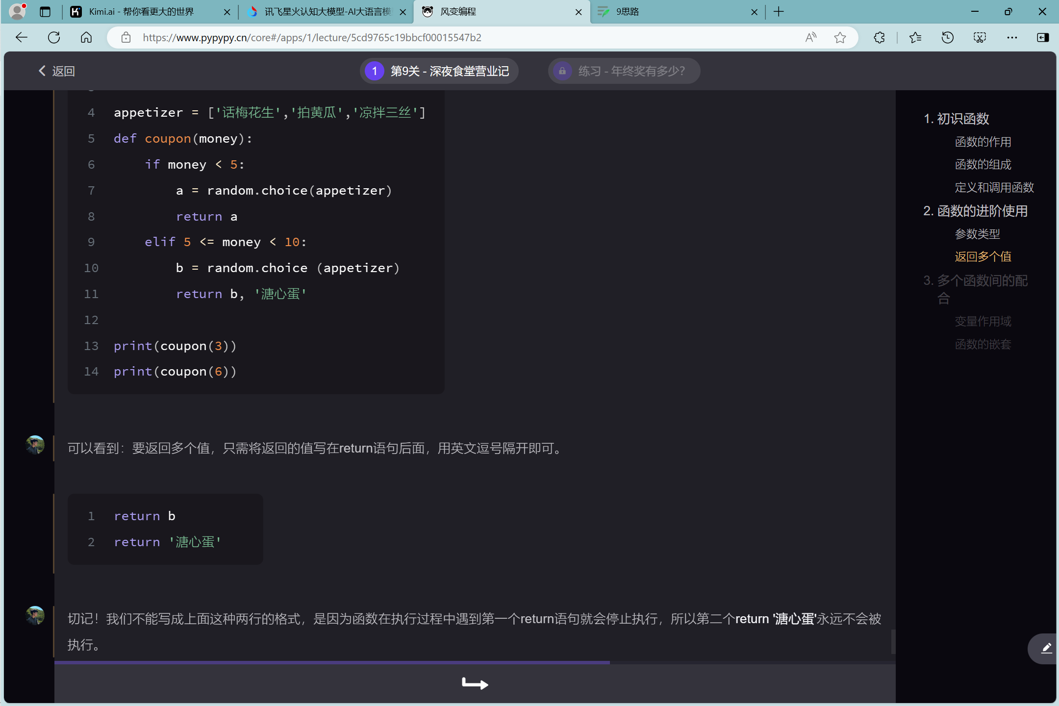Click code line elif 5 <= money < 10:
This screenshot has height=706, width=1059.
(x=226, y=242)
